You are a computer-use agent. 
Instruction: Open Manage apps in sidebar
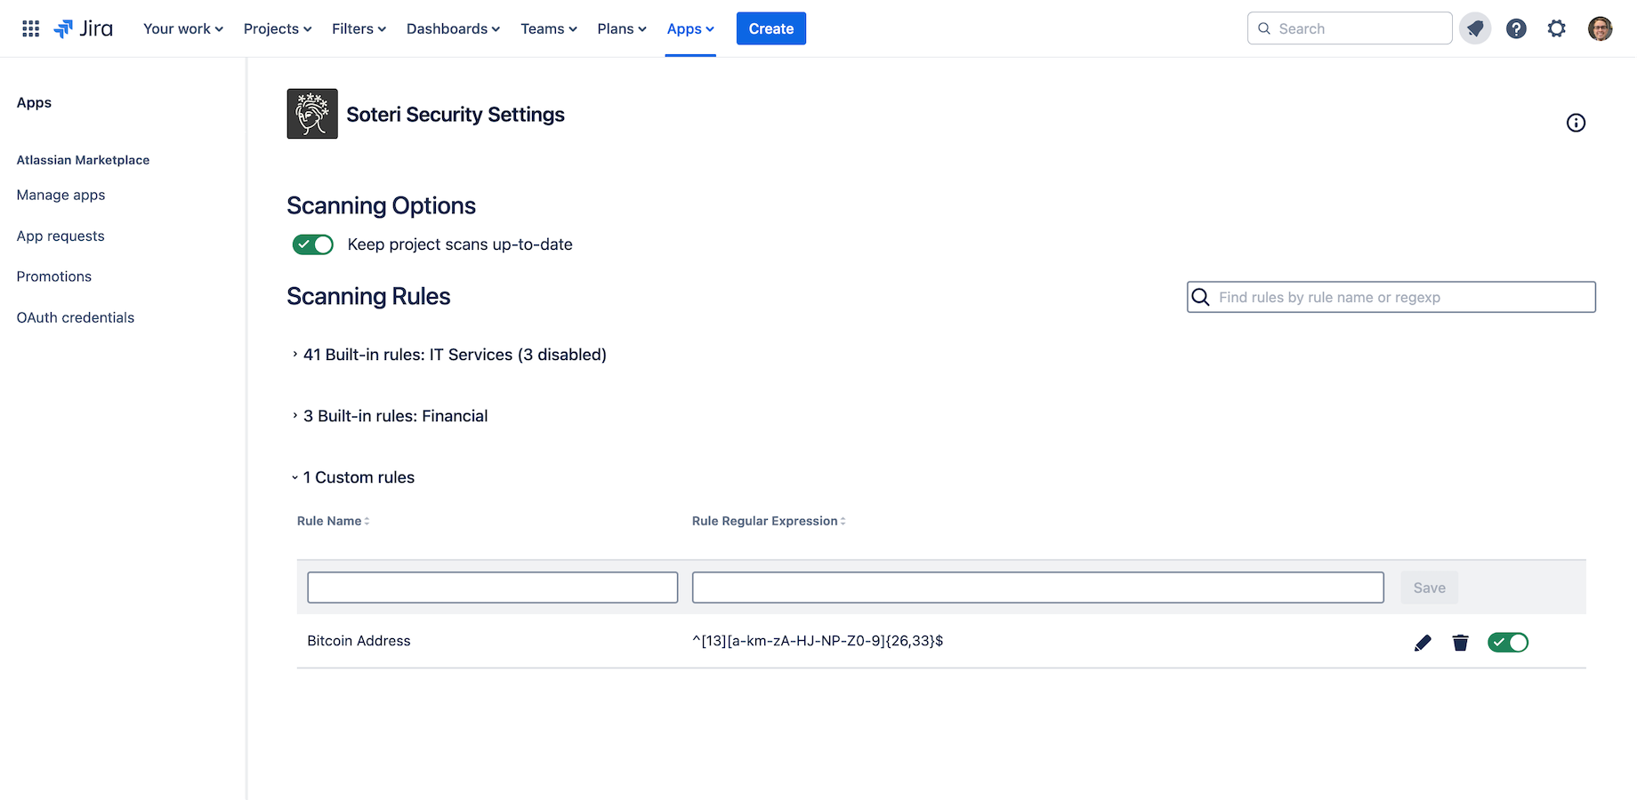(x=61, y=195)
